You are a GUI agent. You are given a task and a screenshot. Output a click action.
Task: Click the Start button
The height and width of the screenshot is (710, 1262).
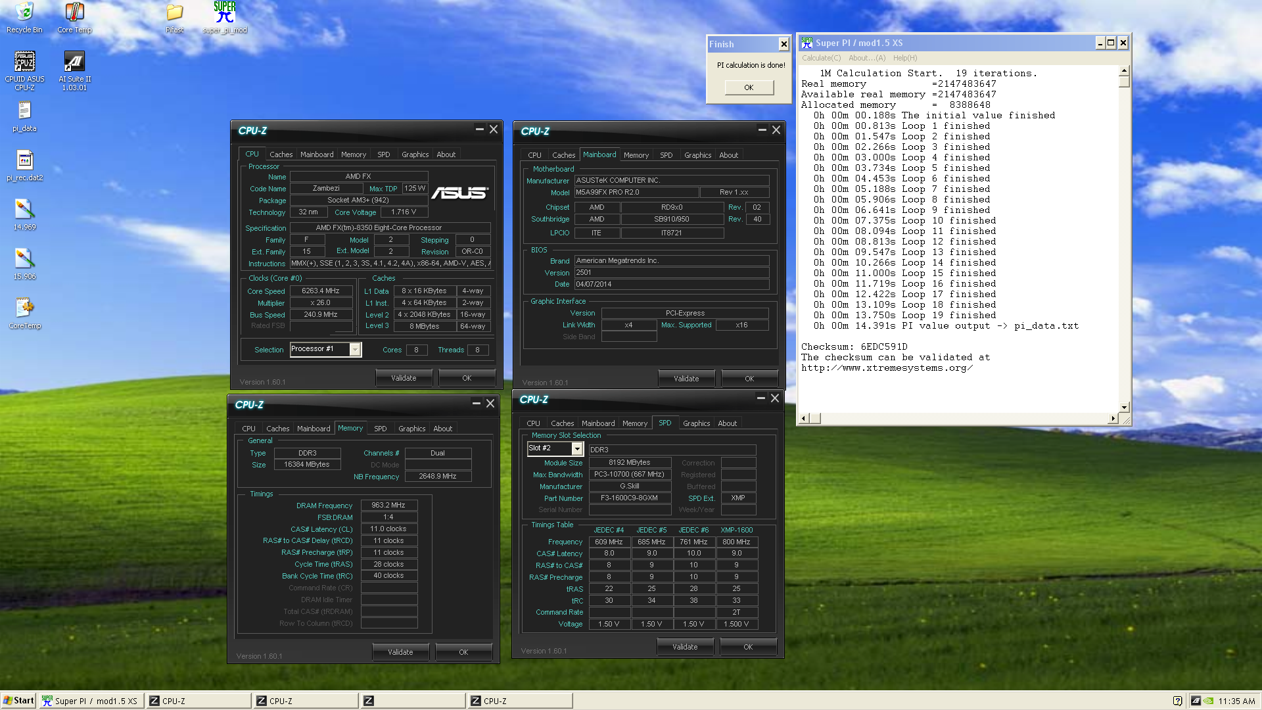coord(18,701)
